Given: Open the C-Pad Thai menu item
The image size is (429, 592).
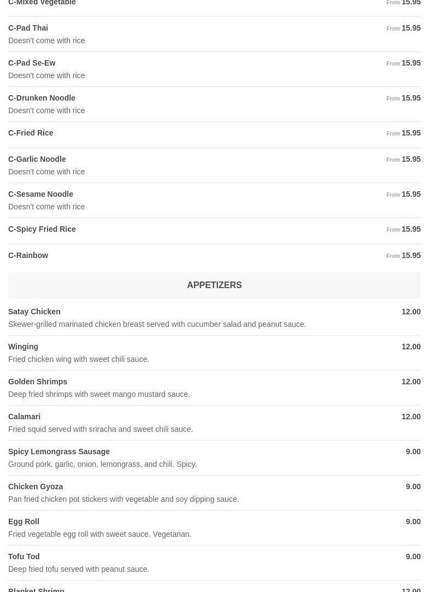Looking at the screenshot, I should [28, 28].
